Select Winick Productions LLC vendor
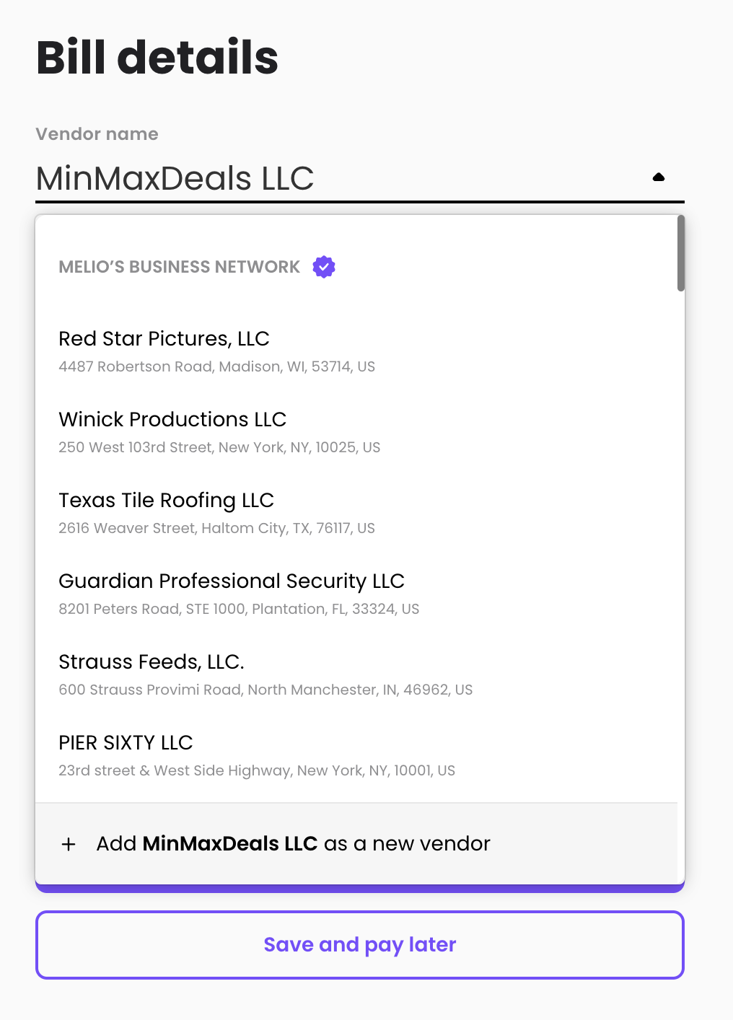Viewport: 733px width, 1020px height. click(356, 432)
